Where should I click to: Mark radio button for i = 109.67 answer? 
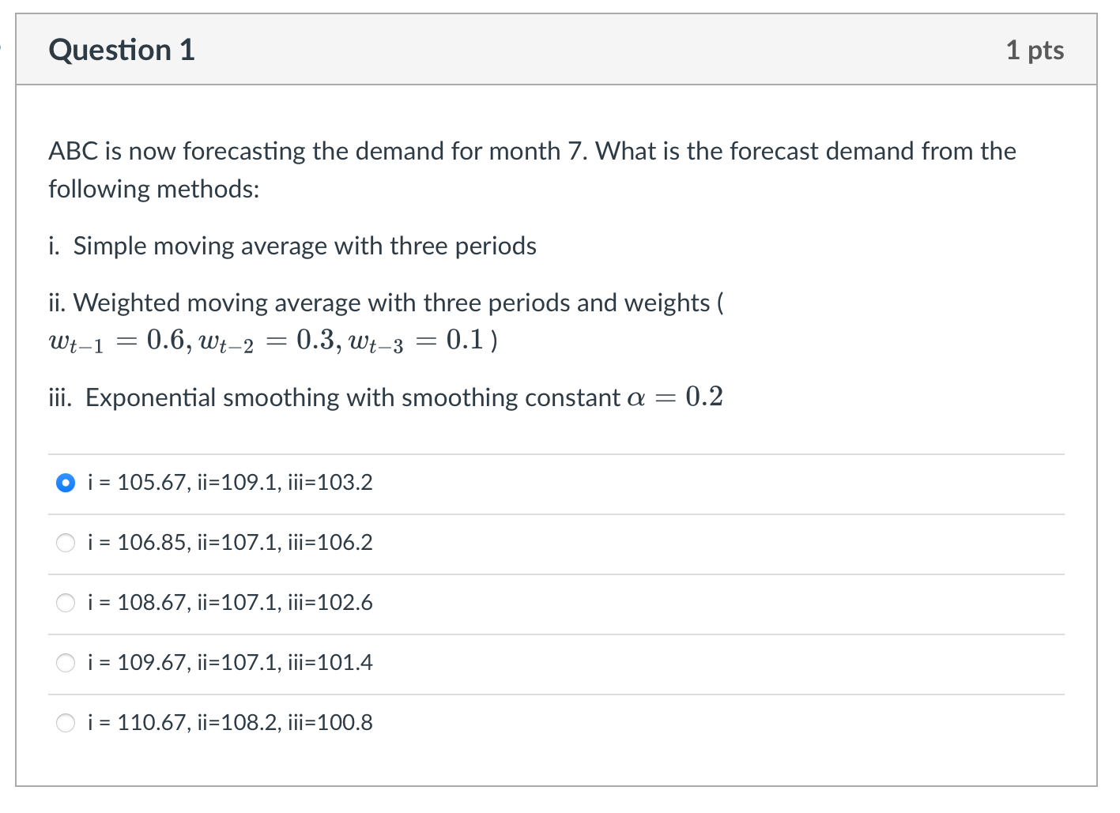[66, 663]
